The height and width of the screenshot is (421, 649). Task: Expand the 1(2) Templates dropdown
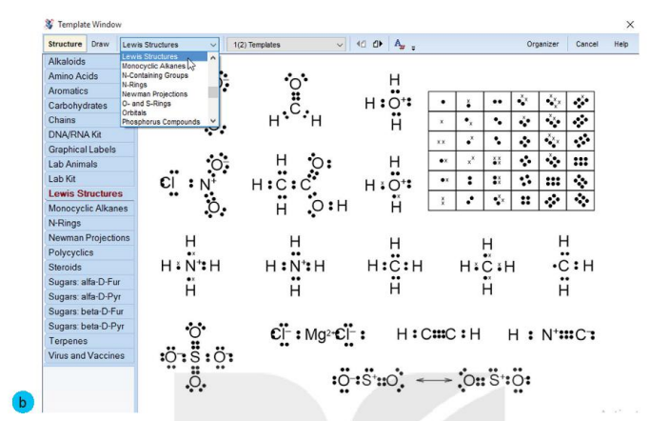286,45
